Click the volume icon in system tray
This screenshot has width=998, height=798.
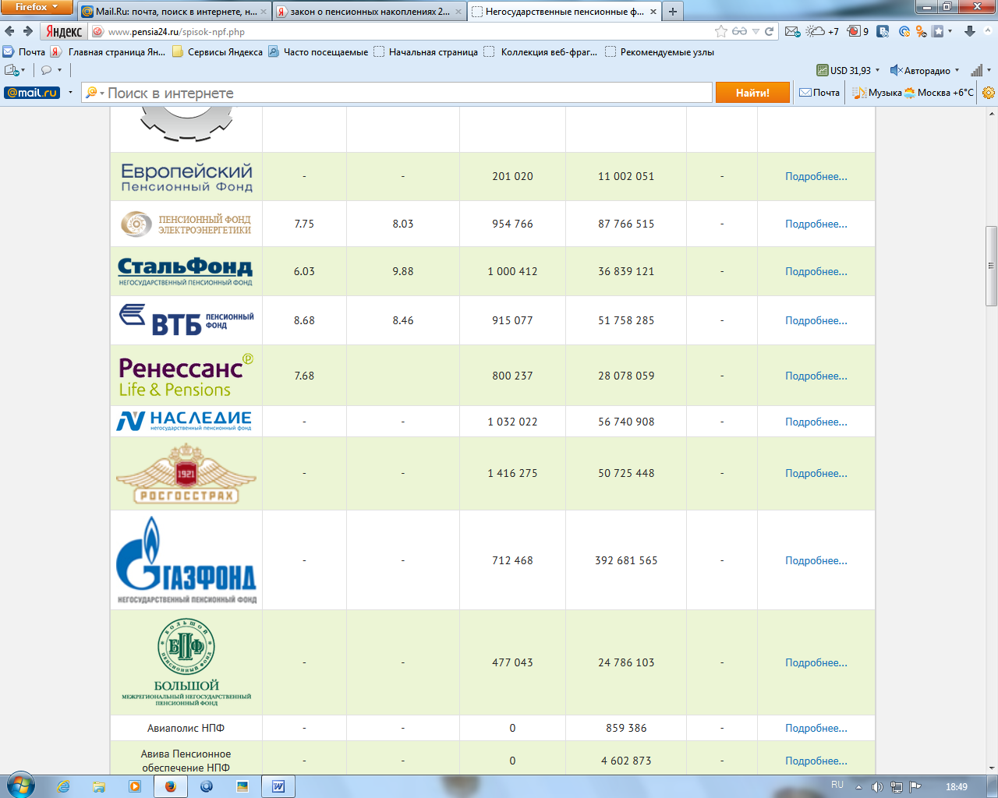[x=877, y=786]
